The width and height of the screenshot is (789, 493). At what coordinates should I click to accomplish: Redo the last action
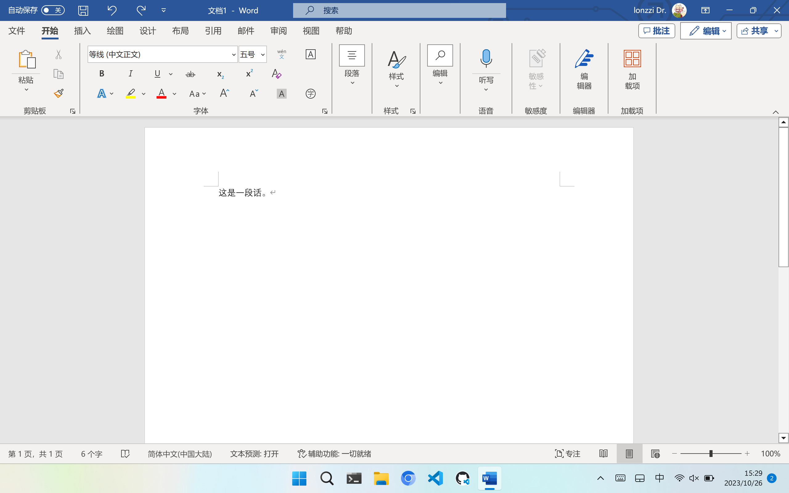point(141,10)
